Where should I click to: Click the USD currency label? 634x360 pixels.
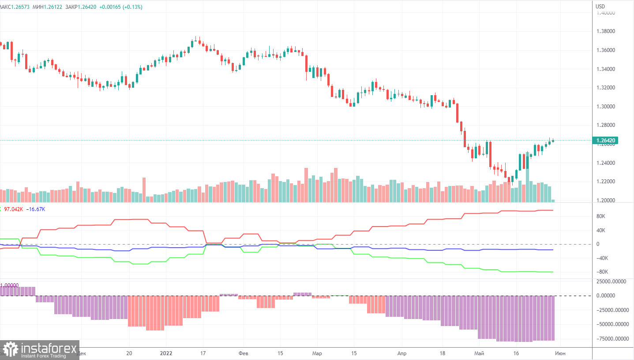[600, 7]
